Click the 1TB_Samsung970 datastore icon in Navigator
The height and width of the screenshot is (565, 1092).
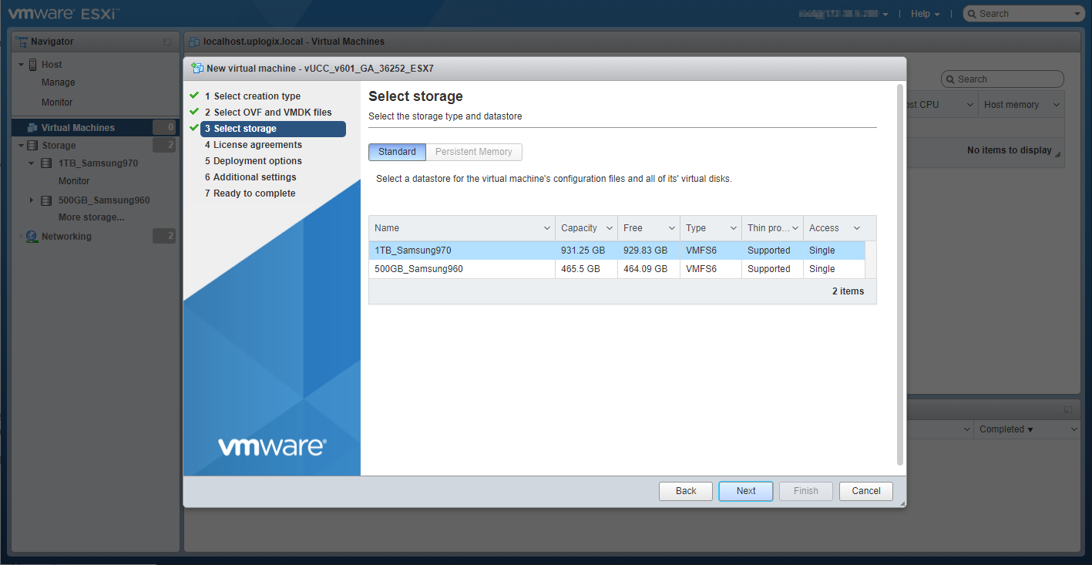coord(46,163)
